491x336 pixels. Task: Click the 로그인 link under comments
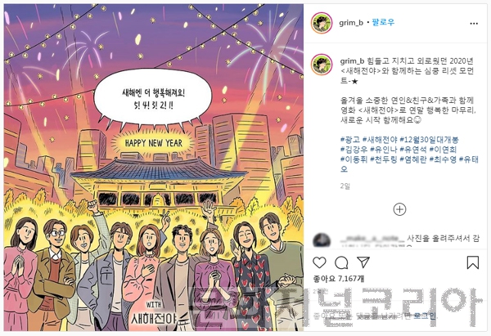click(424, 316)
